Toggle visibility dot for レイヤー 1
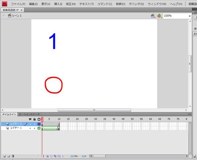The width and height of the screenshot is (197, 160). pyautogui.click(x=30, y=128)
